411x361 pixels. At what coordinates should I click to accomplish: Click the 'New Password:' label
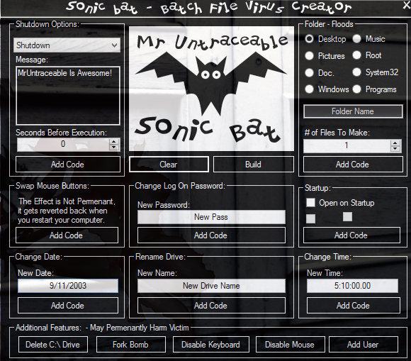pos(164,205)
